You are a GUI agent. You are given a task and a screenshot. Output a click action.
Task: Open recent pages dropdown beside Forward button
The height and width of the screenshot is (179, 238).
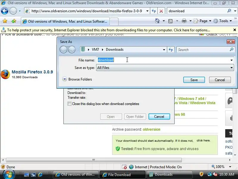20,11
